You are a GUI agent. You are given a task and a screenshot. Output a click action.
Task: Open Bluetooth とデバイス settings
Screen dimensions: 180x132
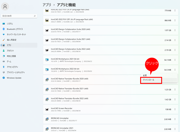point(15,29)
